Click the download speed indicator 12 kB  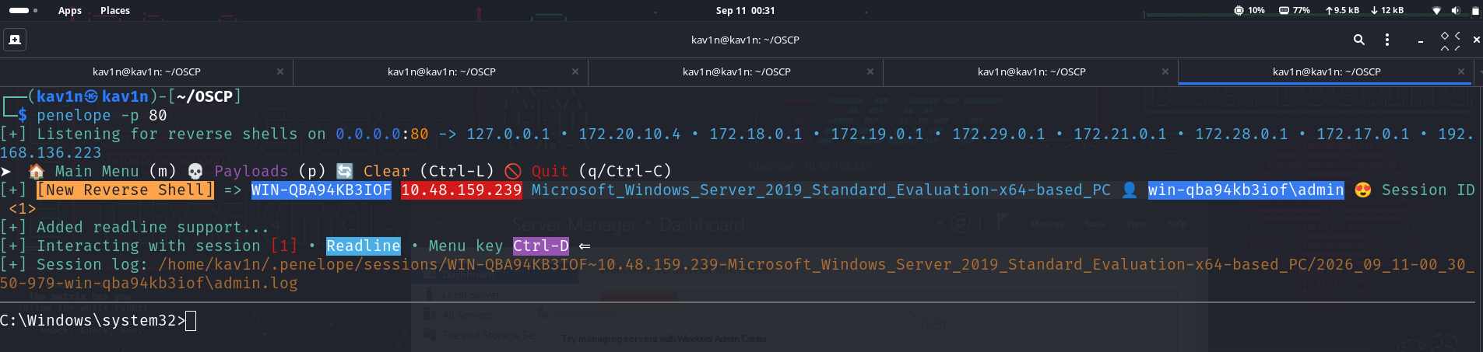click(x=1387, y=10)
